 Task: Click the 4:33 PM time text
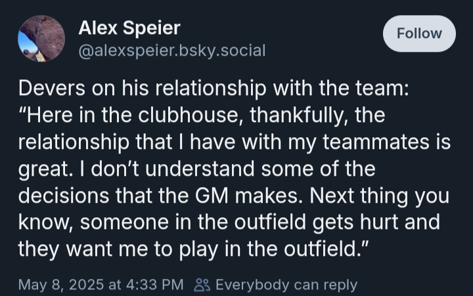[155, 285]
